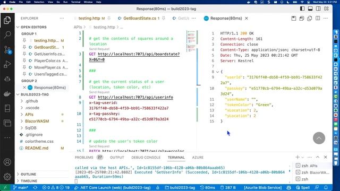The image size is (340, 191).
Task: Unpin the testing.http tab
Action: (109, 19)
